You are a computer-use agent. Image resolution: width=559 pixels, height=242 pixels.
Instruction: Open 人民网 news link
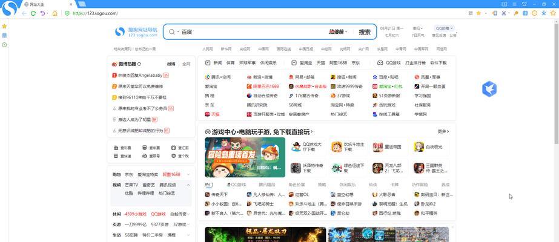point(207,49)
